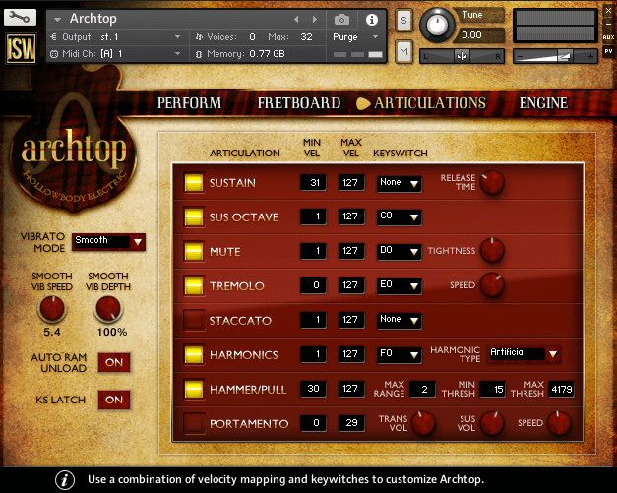Expand the Mute keyswitch D0 dropdown
The width and height of the screenshot is (617, 493).
tap(399, 251)
